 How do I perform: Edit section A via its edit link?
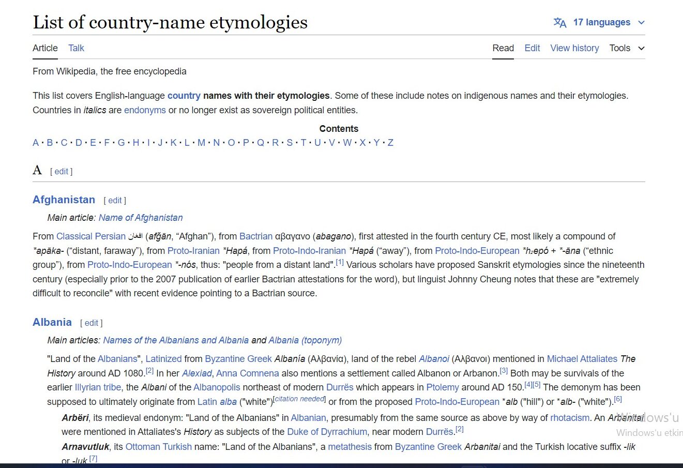pos(62,172)
